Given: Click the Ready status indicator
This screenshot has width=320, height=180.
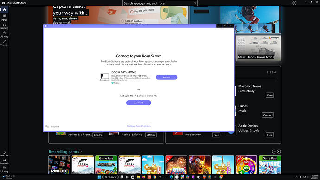Looking at the screenshot, I should (115, 83).
